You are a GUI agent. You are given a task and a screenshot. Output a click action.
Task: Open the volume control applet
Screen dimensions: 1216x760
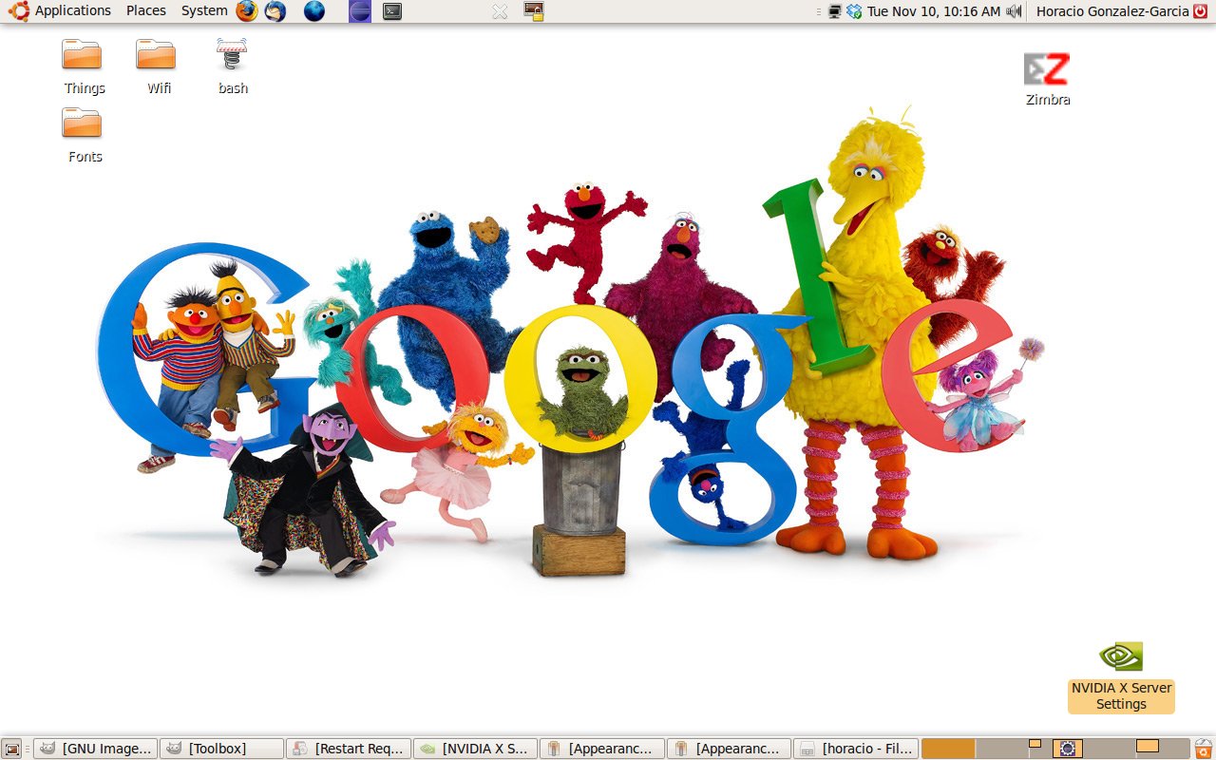(1014, 11)
